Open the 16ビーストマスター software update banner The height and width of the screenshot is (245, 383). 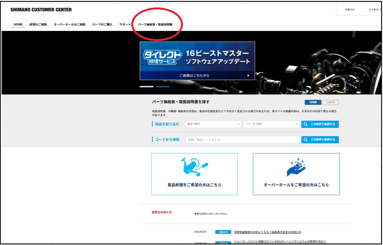pos(197,61)
